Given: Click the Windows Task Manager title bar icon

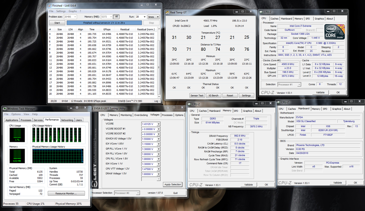Looking at the screenshot, I should coord(5,109).
